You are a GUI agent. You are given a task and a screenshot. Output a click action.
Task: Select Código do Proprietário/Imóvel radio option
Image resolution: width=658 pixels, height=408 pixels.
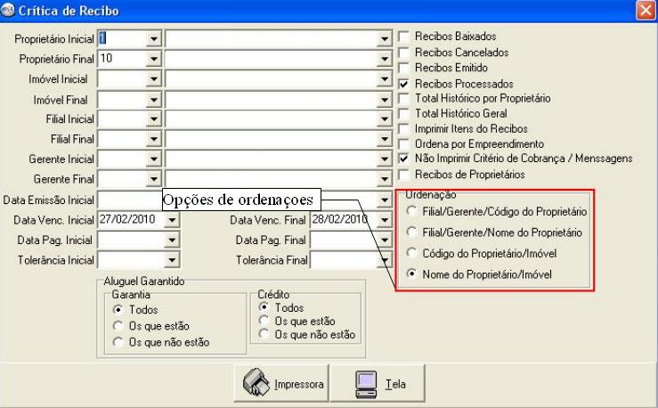coord(410,254)
